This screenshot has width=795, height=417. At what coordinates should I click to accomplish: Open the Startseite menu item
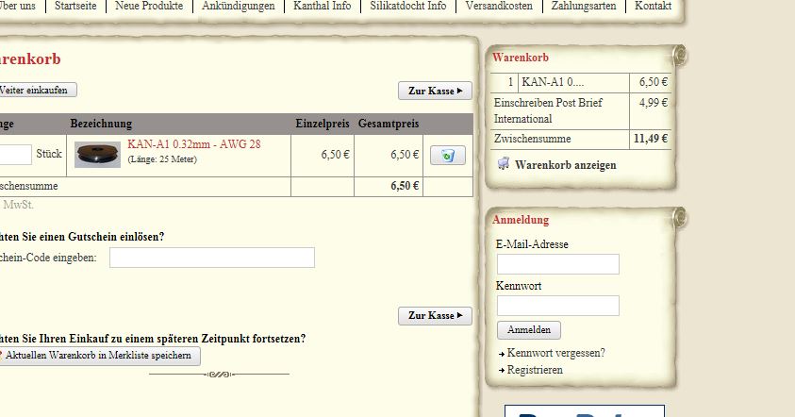(x=75, y=6)
